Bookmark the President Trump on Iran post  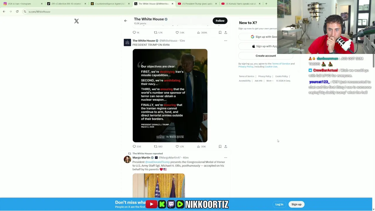tap(220, 147)
